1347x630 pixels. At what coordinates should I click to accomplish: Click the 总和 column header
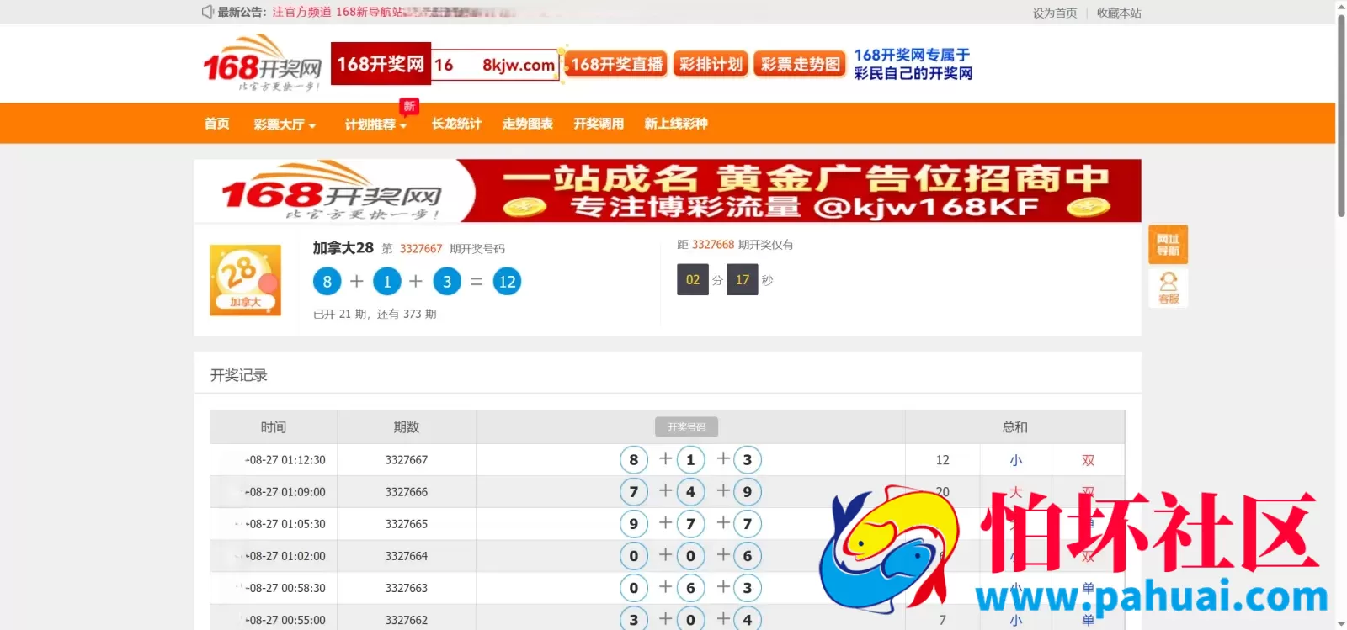tap(1015, 427)
